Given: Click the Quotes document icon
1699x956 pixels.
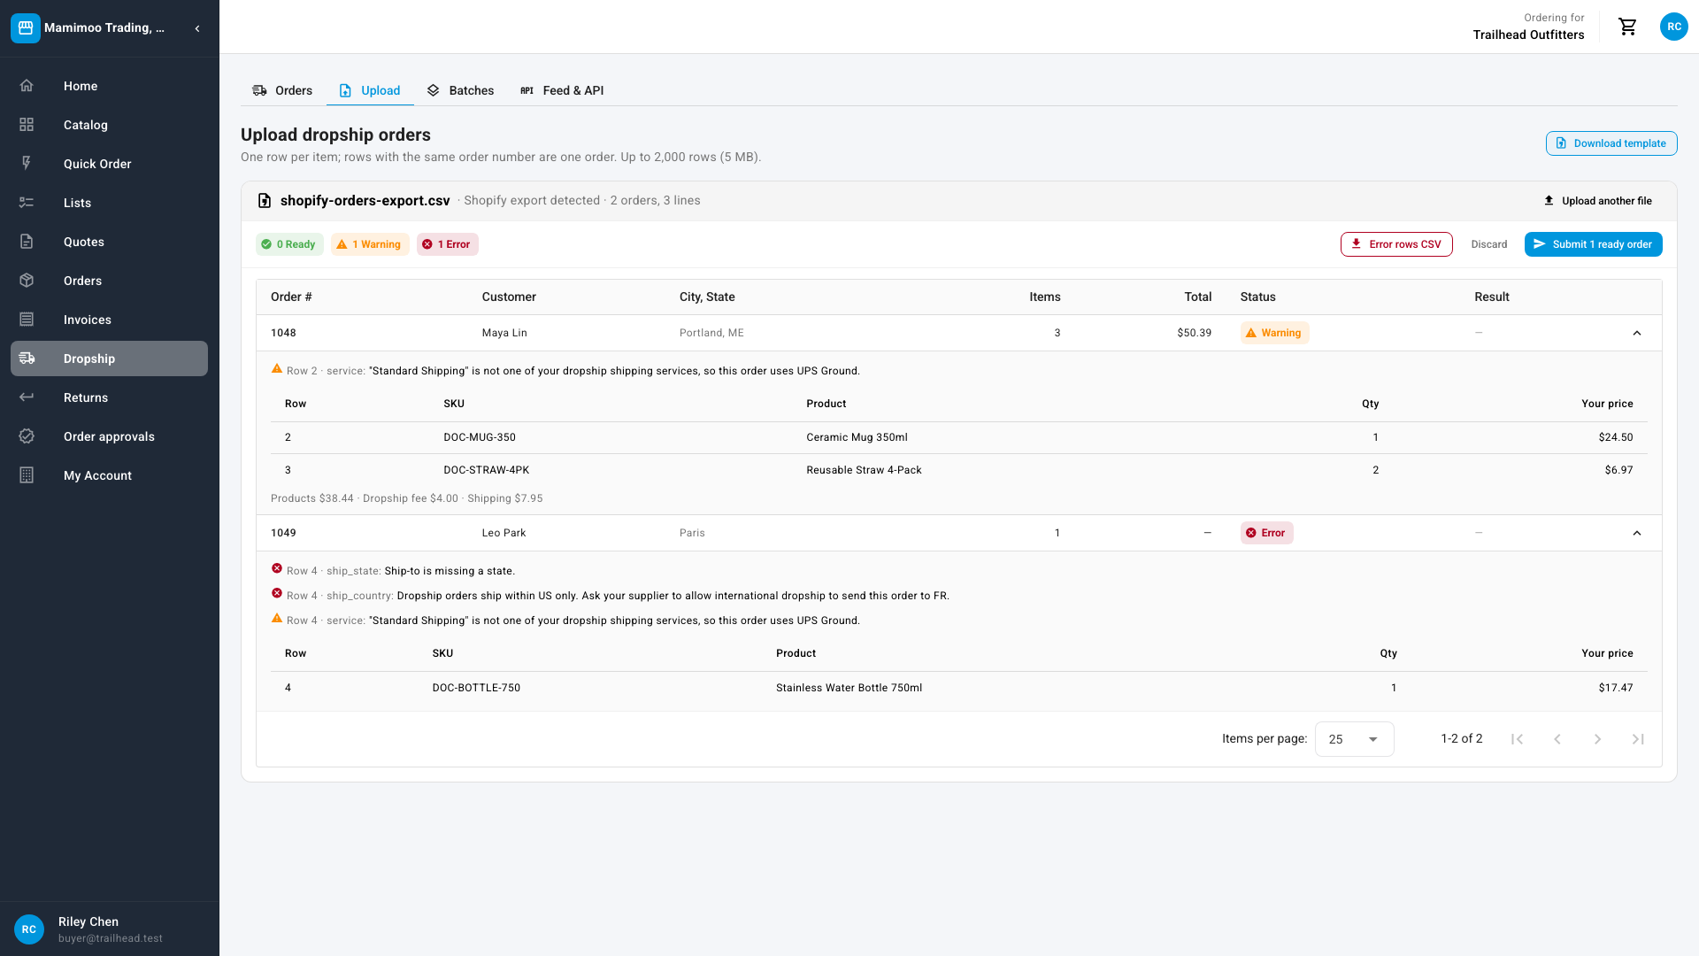Looking at the screenshot, I should pyautogui.click(x=27, y=242).
